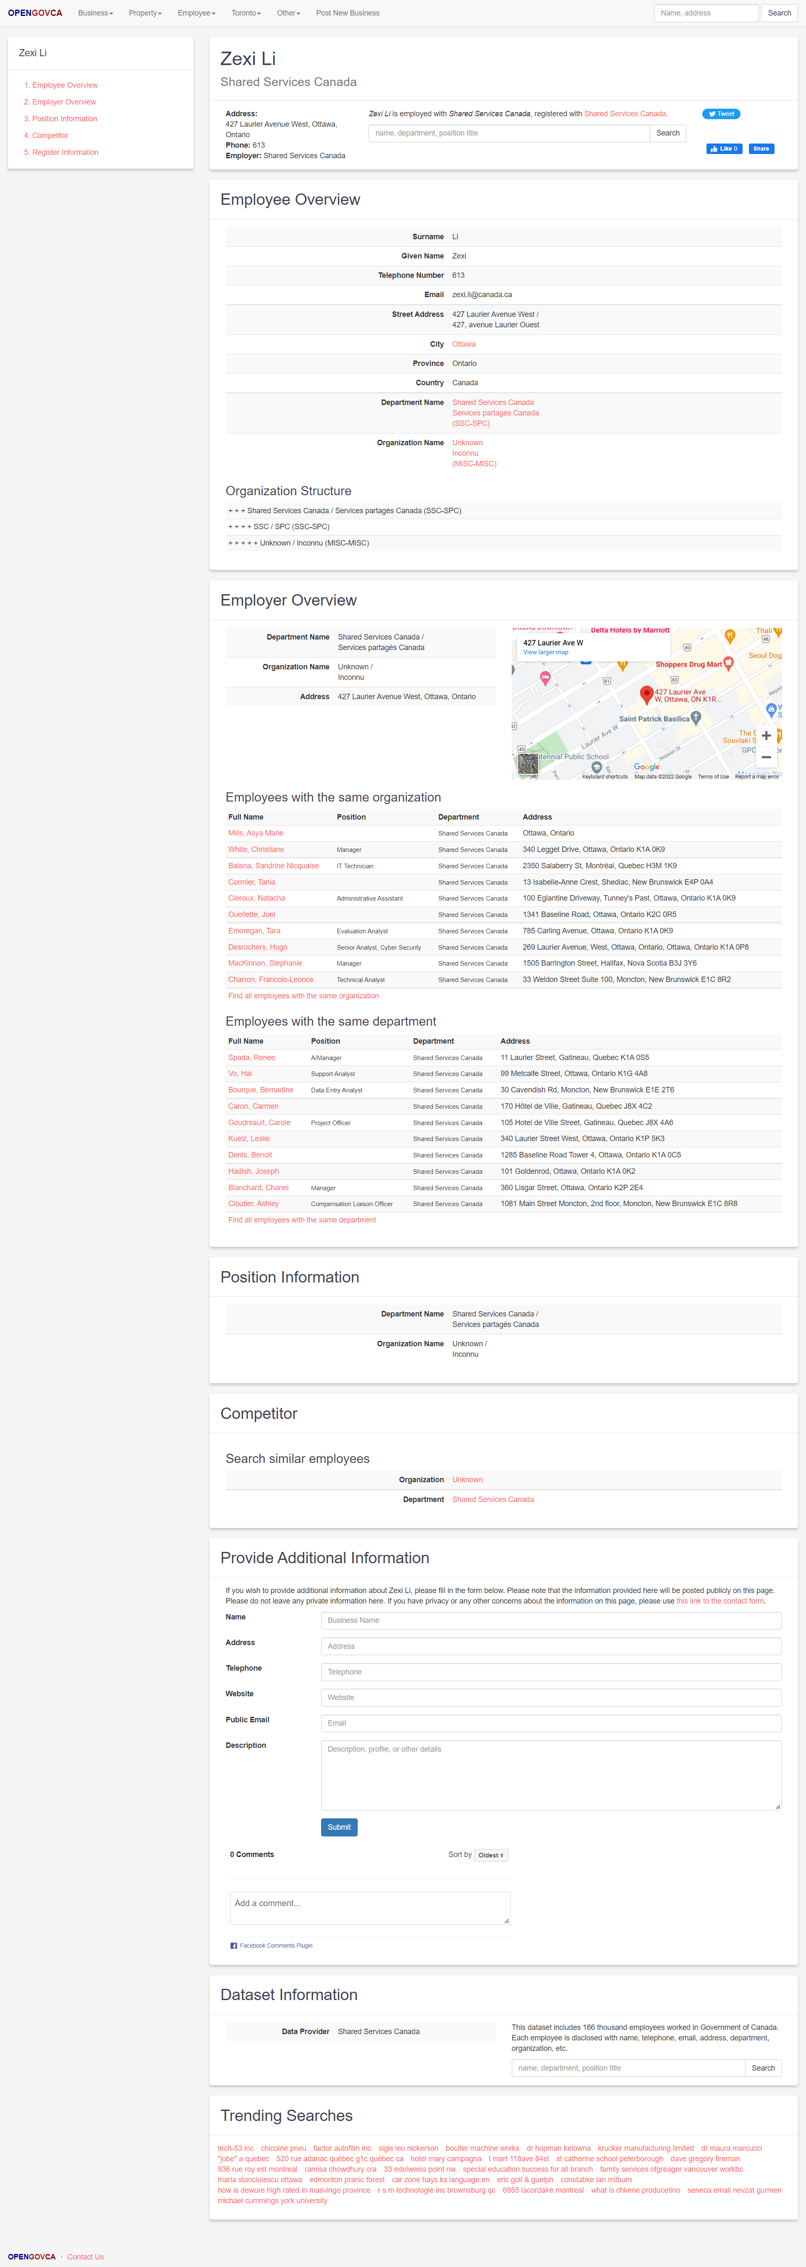The height and width of the screenshot is (2267, 806).
Task: Open employee Vo, Hai
Action: [x=240, y=1073]
